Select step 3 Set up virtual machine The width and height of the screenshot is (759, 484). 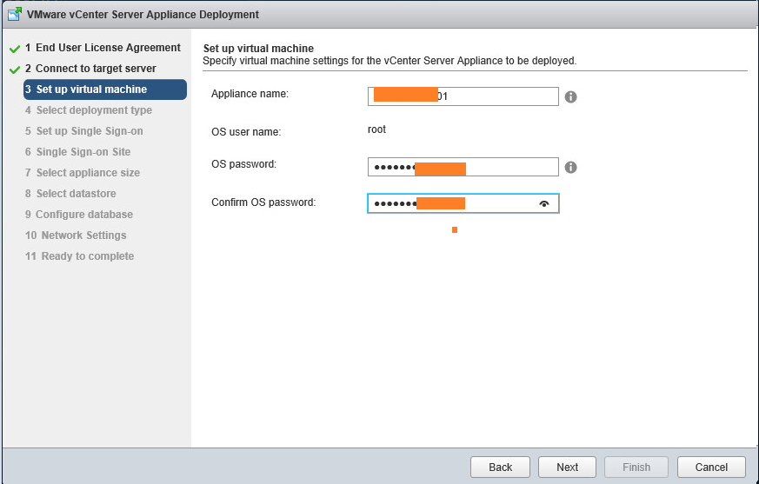tap(105, 90)
